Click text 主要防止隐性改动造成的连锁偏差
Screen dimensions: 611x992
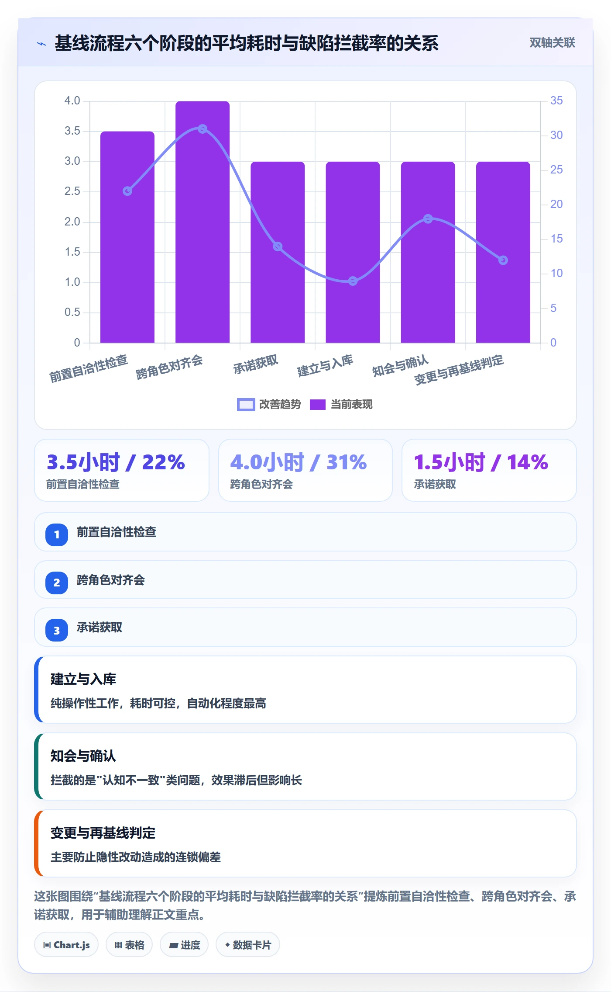pyautogui.click(x=136, y=857)
